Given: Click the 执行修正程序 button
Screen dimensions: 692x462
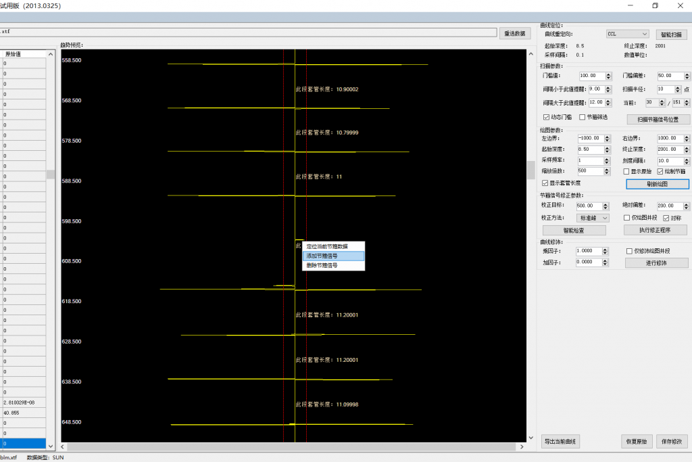Looking at the screenshot, I should click(655, 230).
